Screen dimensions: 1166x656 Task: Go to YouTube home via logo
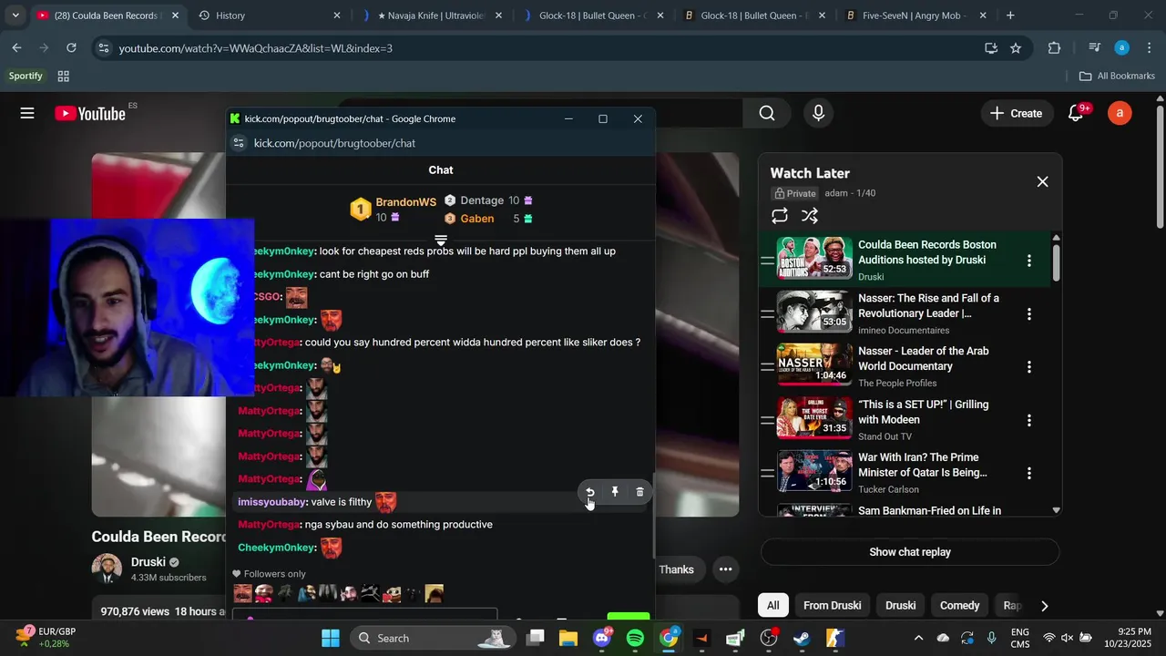click(x=90, y=113)
